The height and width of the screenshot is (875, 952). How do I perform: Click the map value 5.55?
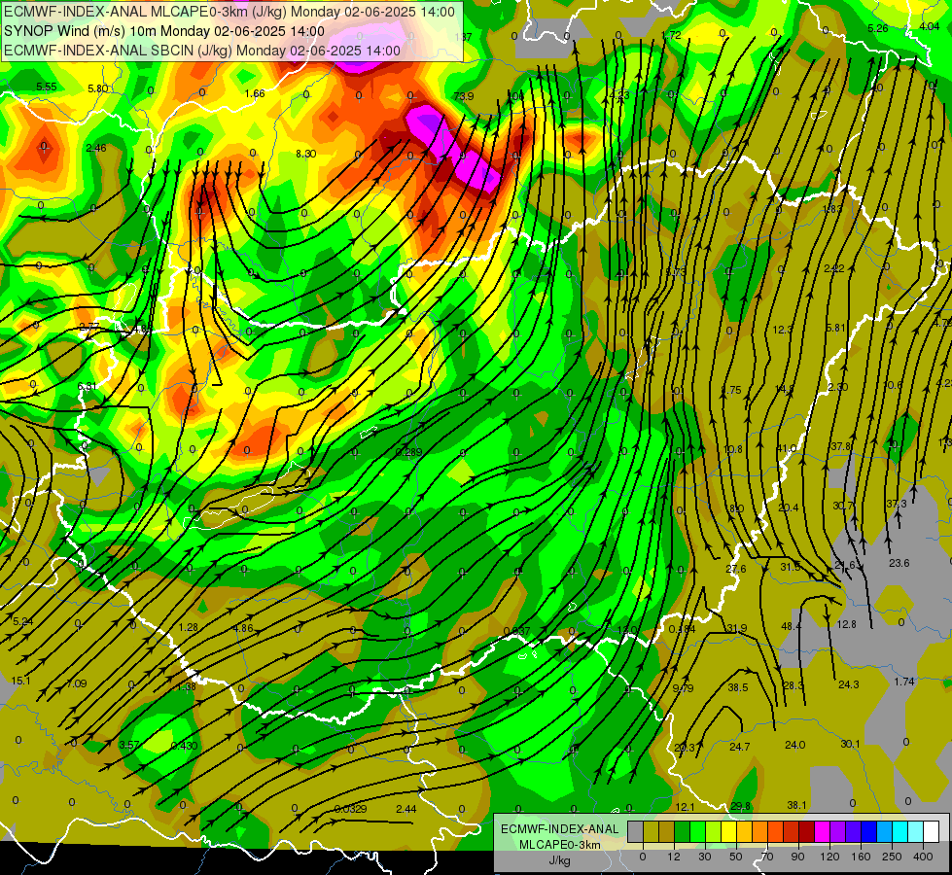point(46,87)
